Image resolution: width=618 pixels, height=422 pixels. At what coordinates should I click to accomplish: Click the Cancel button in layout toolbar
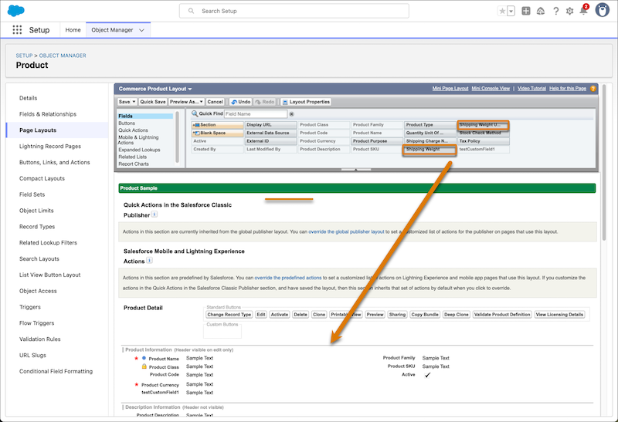coord(216,102)
